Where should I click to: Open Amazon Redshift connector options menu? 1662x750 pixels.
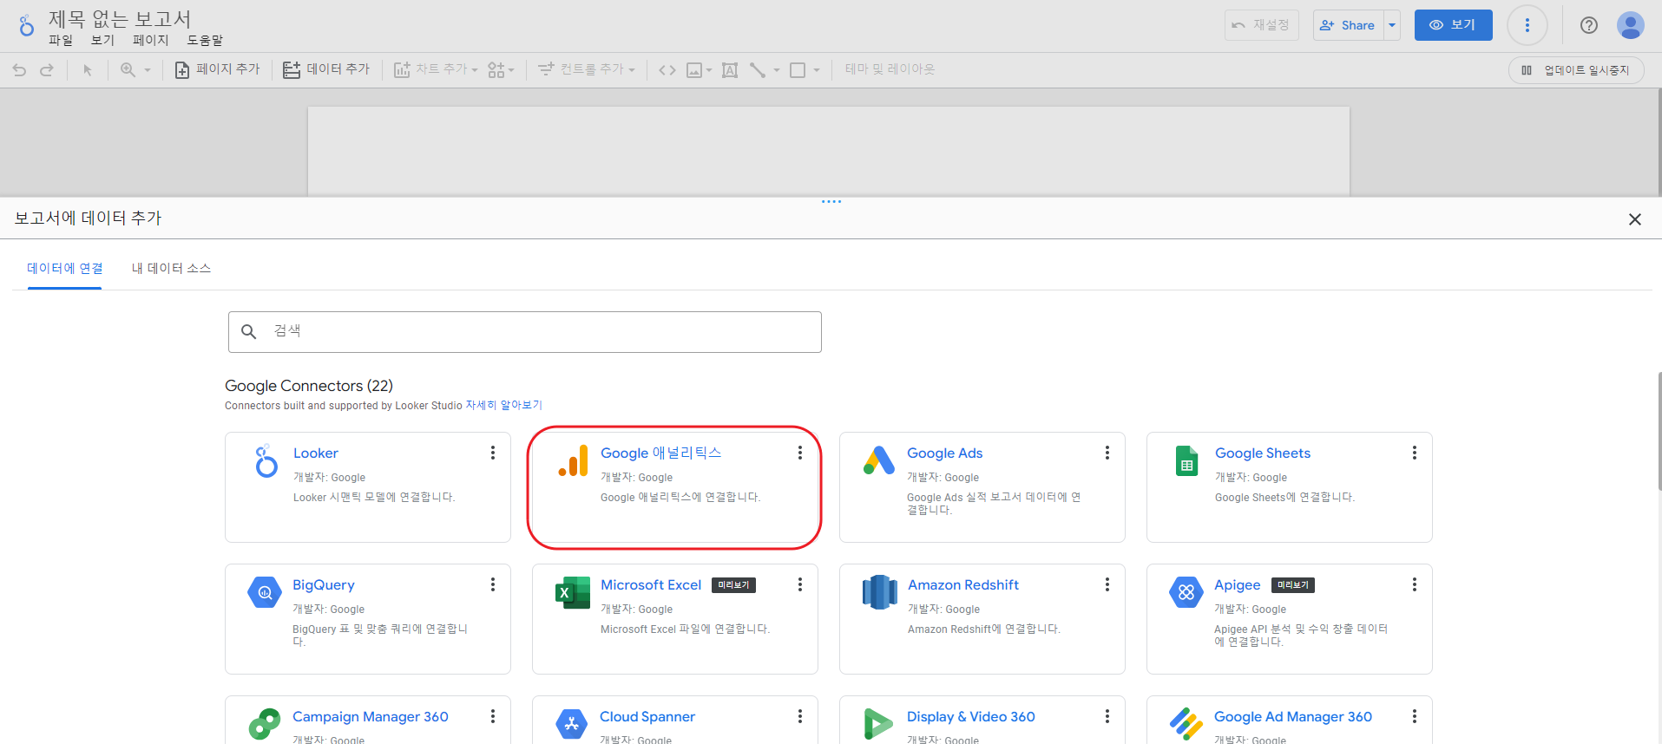pyautogui.click(x=1107, y=584)
